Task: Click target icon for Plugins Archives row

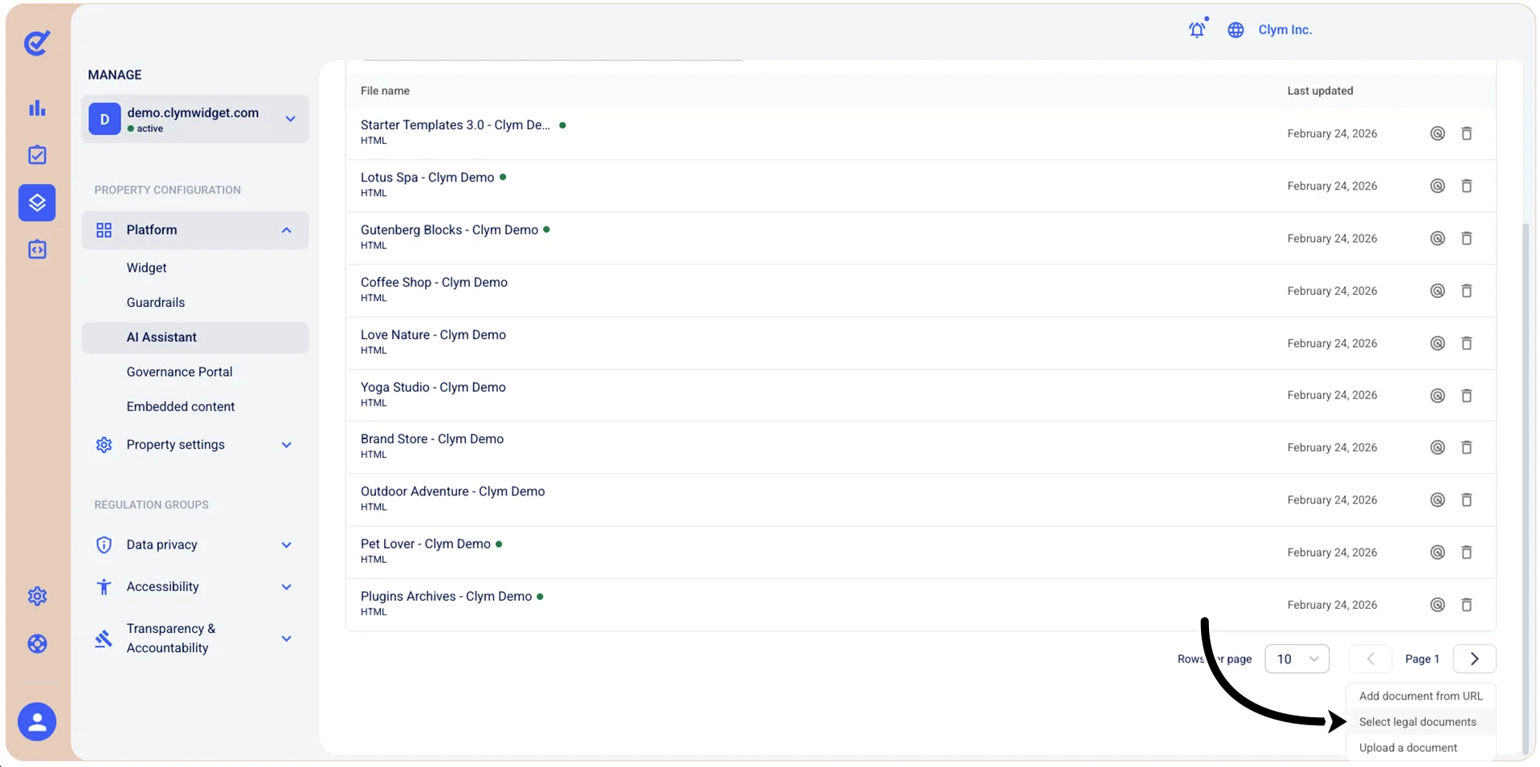Action: [x=1437, y=605]
